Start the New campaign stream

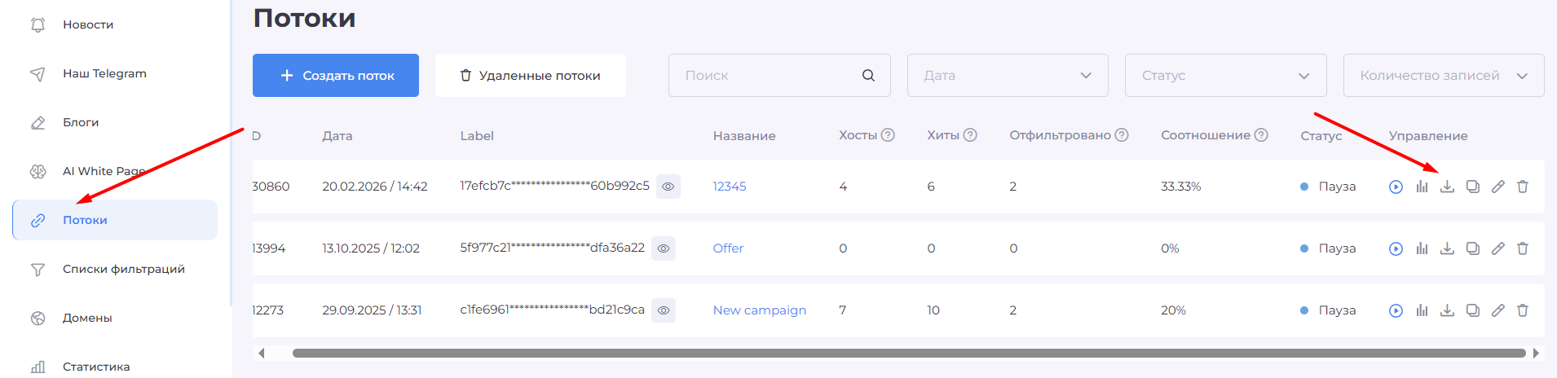[1396, 310]
